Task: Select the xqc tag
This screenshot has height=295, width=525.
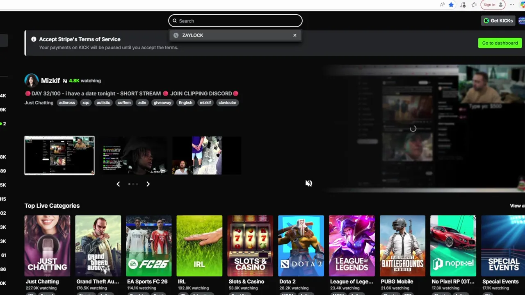Action: pos(86,103)
